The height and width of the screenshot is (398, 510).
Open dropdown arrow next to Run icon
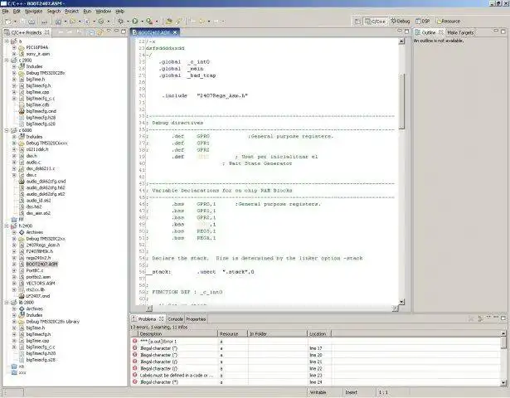[x=142, y=22]
